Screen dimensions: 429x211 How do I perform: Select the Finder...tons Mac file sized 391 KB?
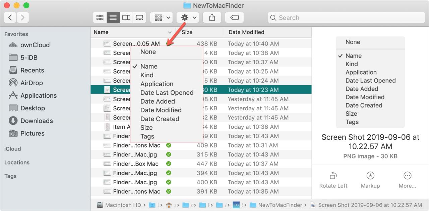(201, 192)
